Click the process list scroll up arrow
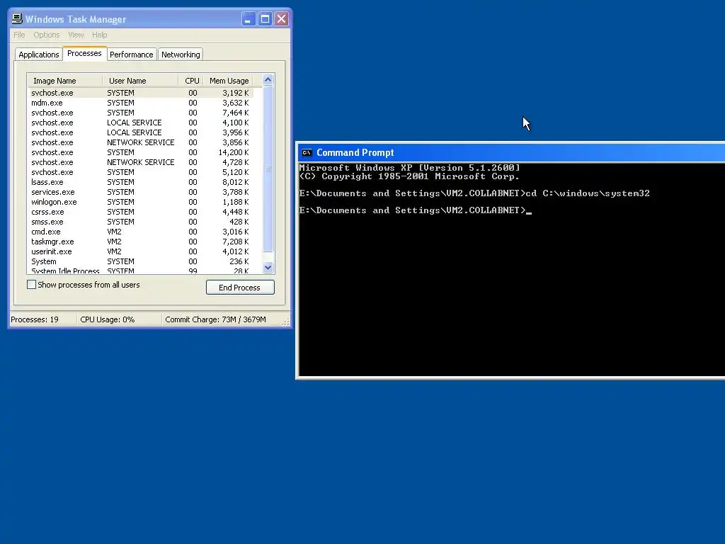The width and height of the screenshot is (725, 544). click(268, 80)
